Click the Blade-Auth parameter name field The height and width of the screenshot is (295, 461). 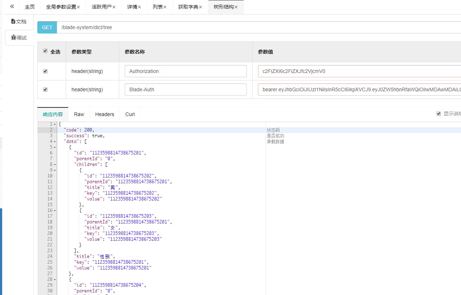click(x=186, y=89)
